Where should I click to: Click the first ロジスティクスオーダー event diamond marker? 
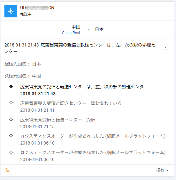[11, 136]
